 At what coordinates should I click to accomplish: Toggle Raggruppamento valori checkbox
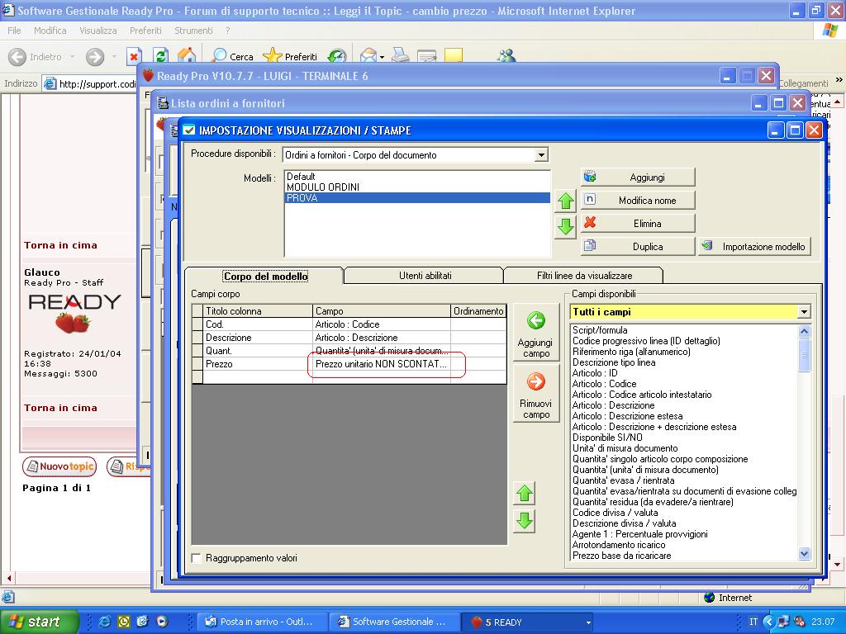coord(197,558)
